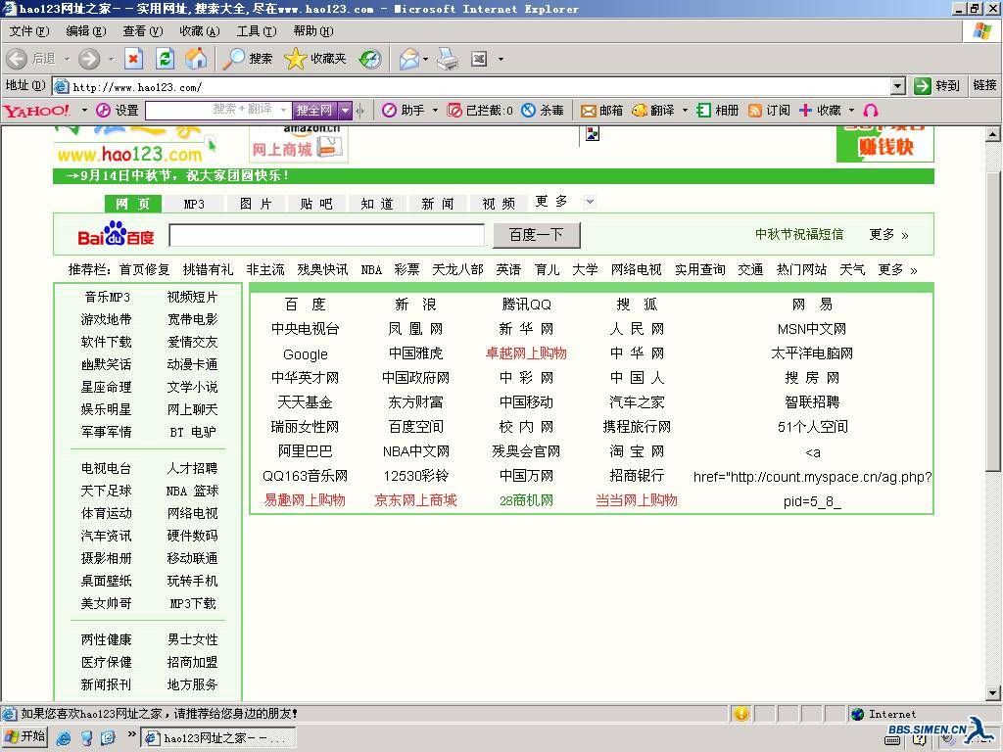Click hao123 taskbar window button
The image size is (1003, 752).
[218, 738]
